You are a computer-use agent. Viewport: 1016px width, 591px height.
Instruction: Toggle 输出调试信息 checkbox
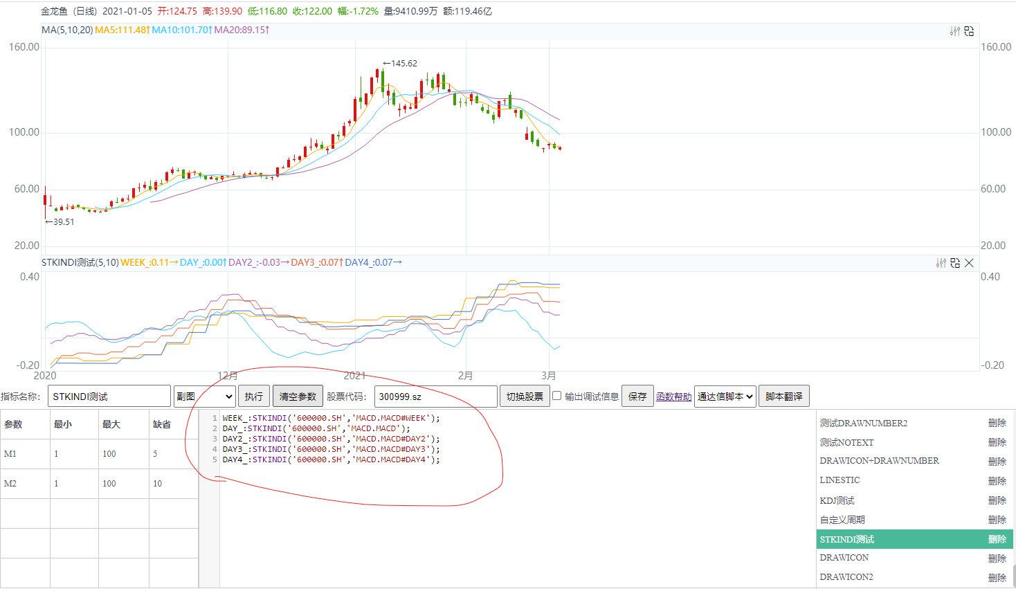tap(556, 396)
